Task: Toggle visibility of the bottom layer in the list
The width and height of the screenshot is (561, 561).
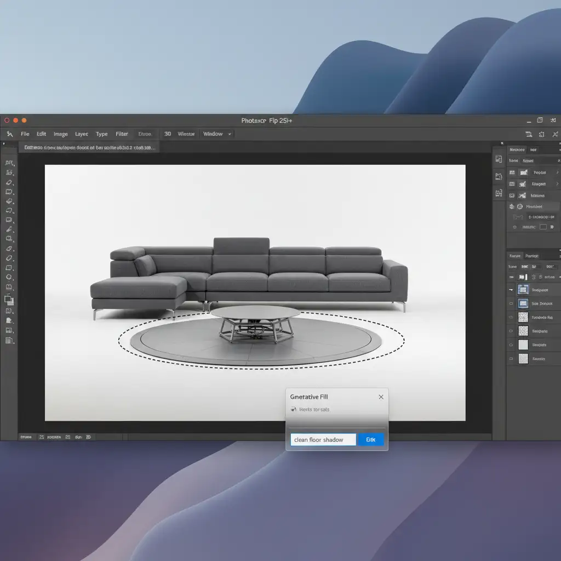Action: pyautogui.click(x=512, y=359)
